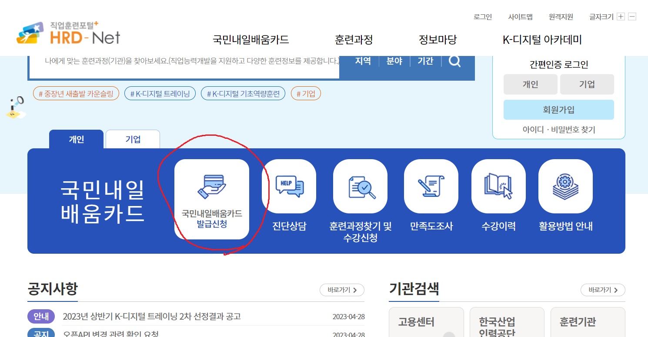The height and width of the screenshot is (337, 648).
Task: Open the 사이트맵 link
Action: click(x=520, y=17)
